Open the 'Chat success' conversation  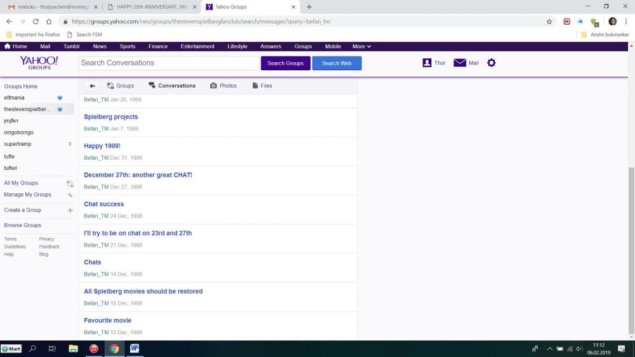click(104, 204)
